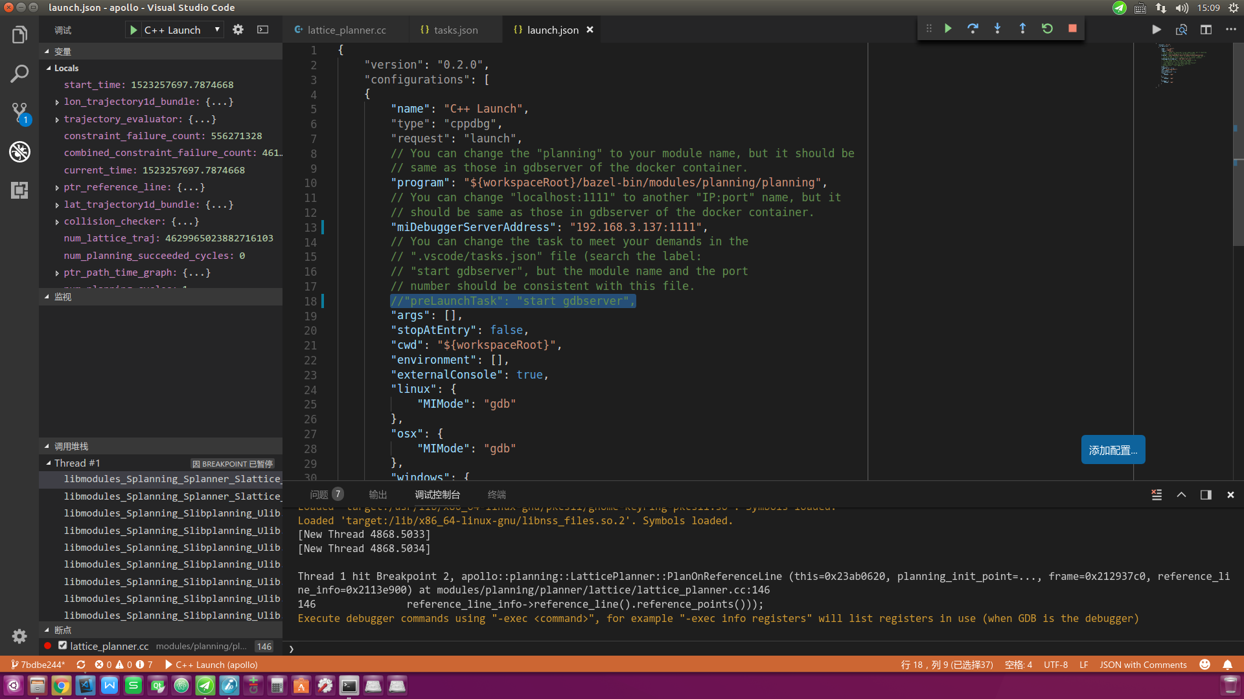This screenshot has height=699, width=1244.
Task: Toggle the C++ Launch debug configuration dropdown
Action: coord(216,30)
